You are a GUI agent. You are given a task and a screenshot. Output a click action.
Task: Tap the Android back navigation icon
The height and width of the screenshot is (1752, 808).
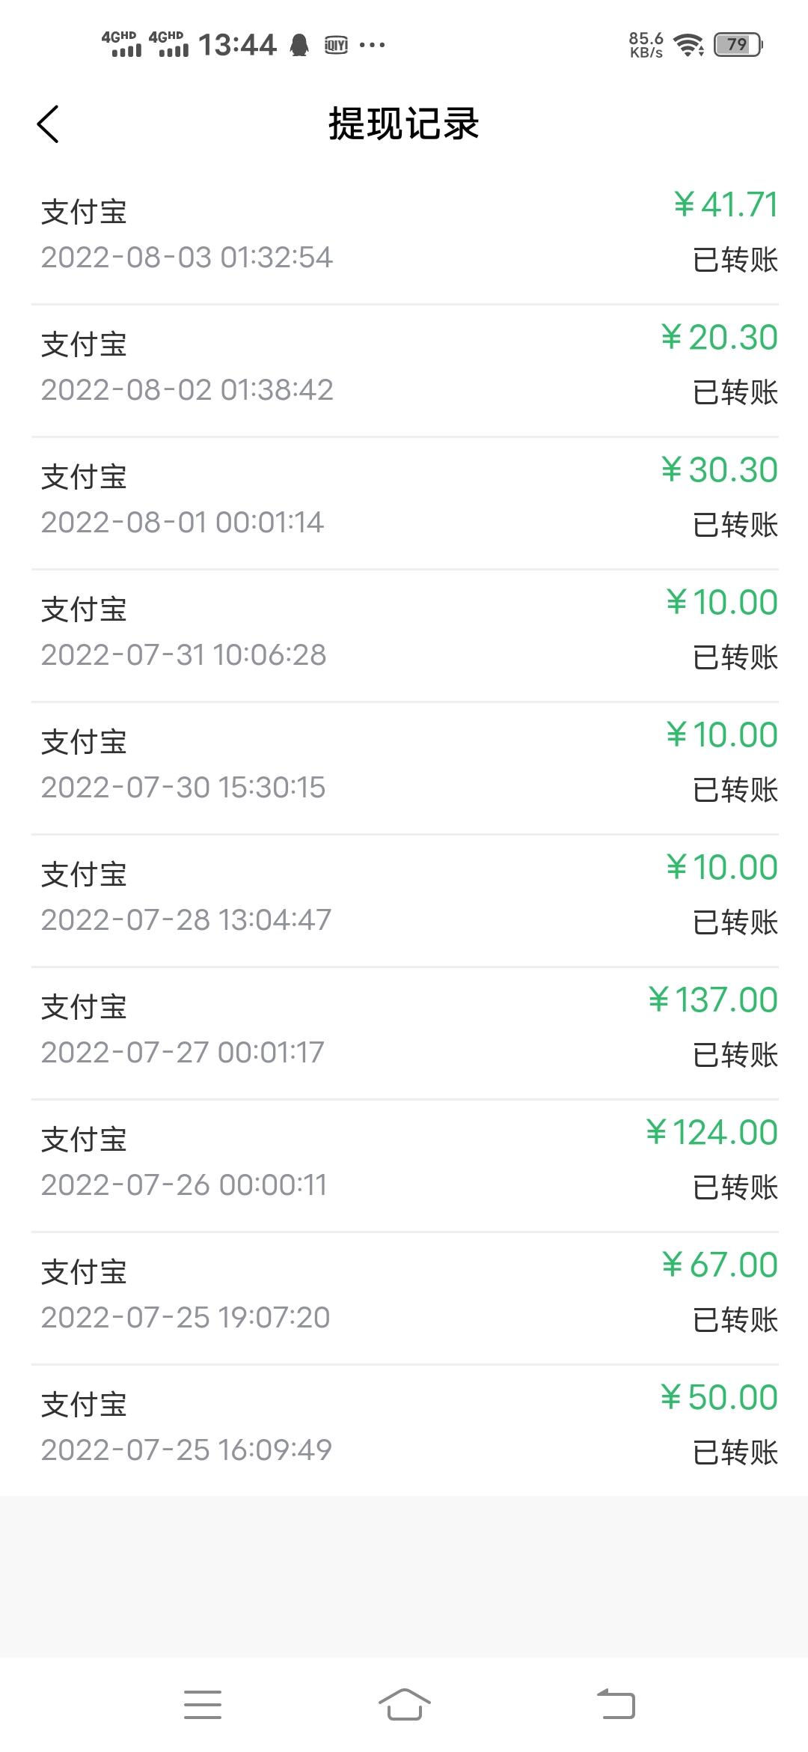tap(616, 1704)
